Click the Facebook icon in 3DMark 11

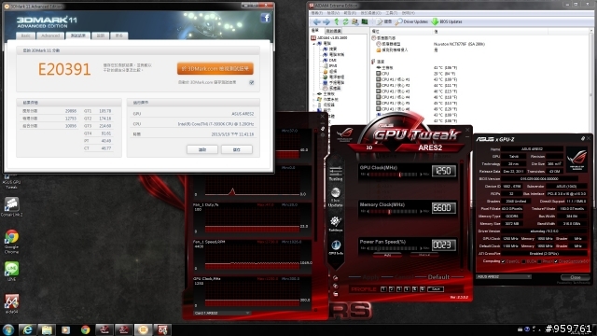click(x=265, y=18)
